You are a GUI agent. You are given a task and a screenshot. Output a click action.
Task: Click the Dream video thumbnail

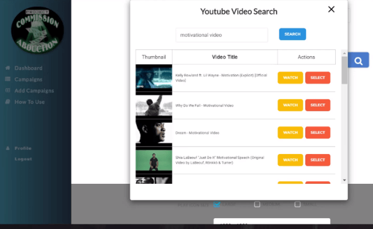point(154,133)
